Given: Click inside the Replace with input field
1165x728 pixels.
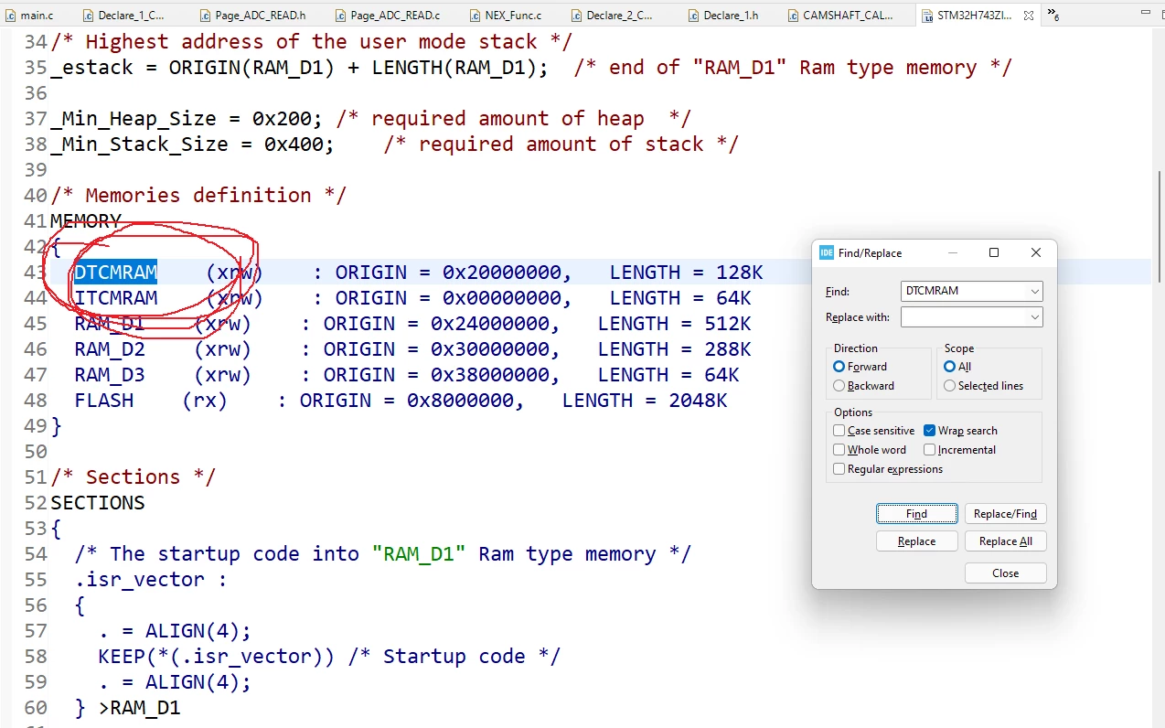Looking at the screenshot, I should tap(964, 317).
